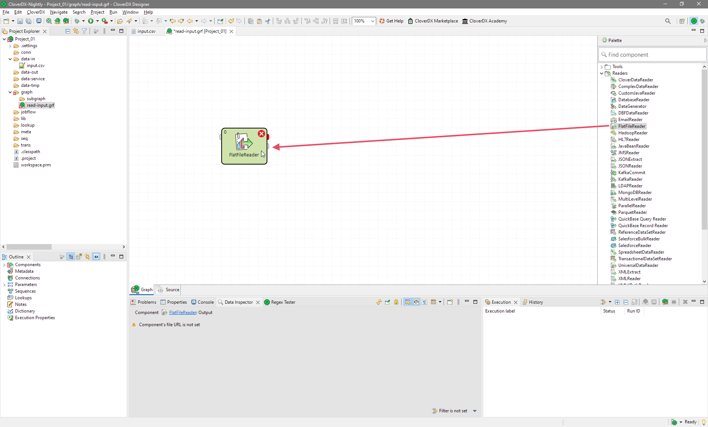The height and width of the screenshot is (427, 708).
Task: Click the toolbar search magnifier icon
Action: (x=667, y=21)
